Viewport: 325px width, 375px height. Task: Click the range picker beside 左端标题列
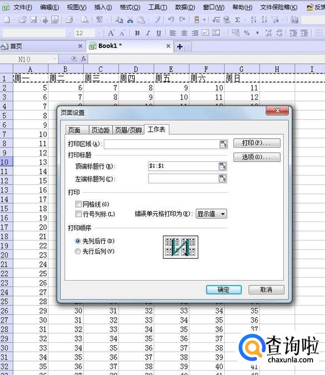coord(222,178)
